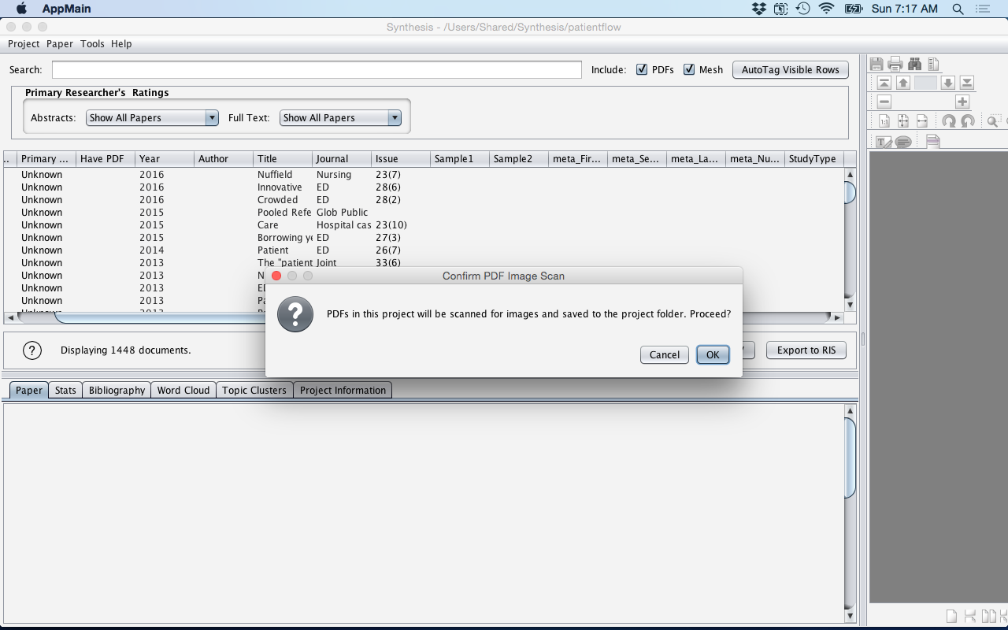This screenshot has height=630, width=1008.
Task: Toggle the PDFs include checkbox
Action: (x=642, y=69)
